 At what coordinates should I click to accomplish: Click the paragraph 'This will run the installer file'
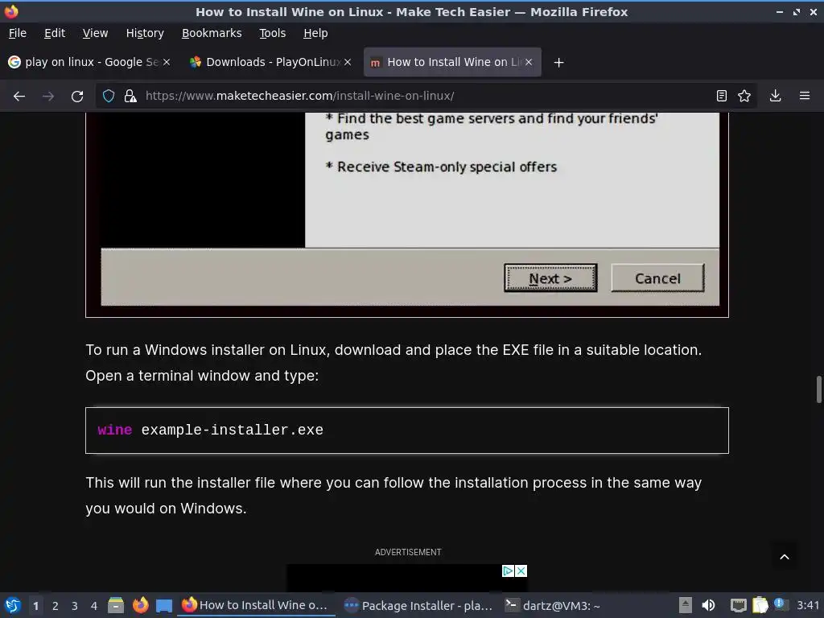[393, 496]
